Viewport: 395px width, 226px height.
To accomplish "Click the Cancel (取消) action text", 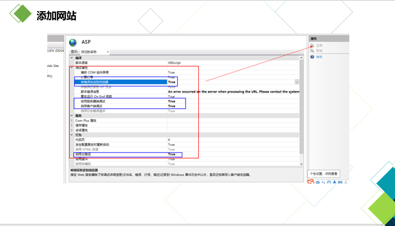I will click(x=319, y=51).
